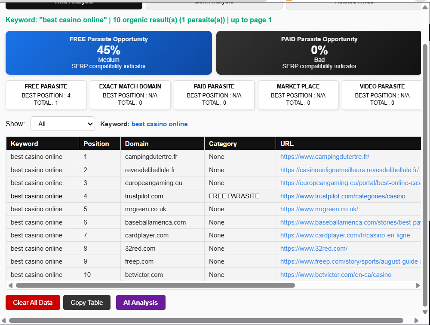This screenshot has width=430, height=325.
Task: Open the Show filter dropdown
Action: pyautogui.click(x=63, y=124)
